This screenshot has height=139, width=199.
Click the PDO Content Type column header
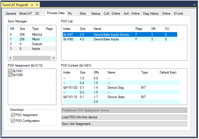[x=149, y=72]
